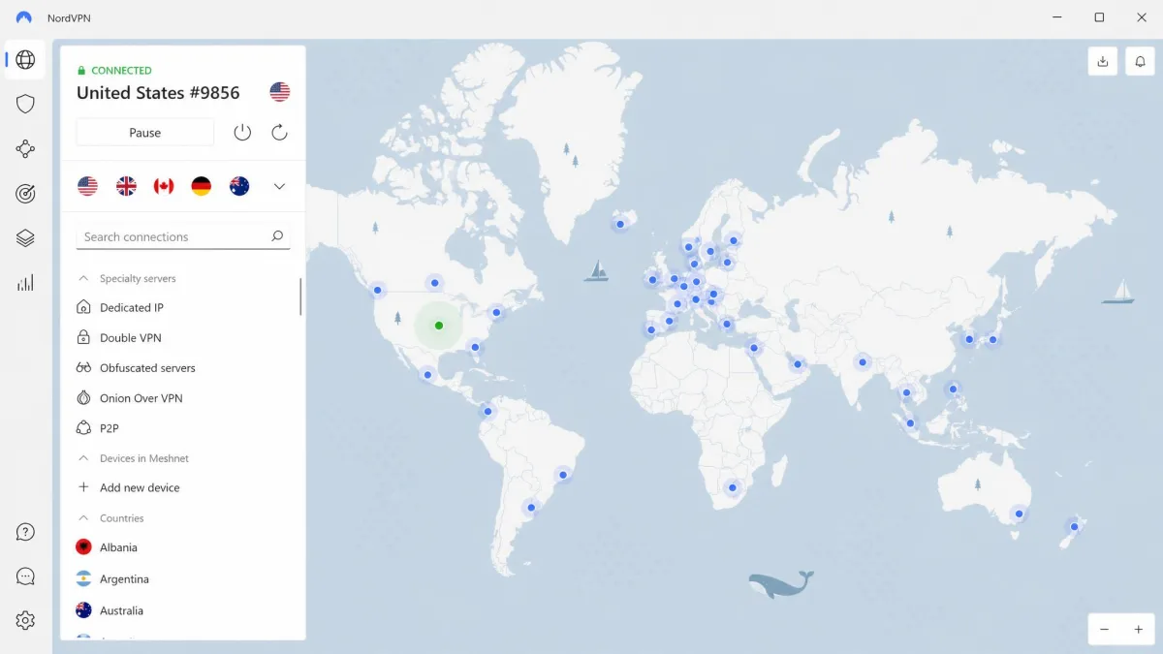The width and height of the screenshot is (1163, 654).
Task: Click the download icon at top right
Action: (1103, 61)
